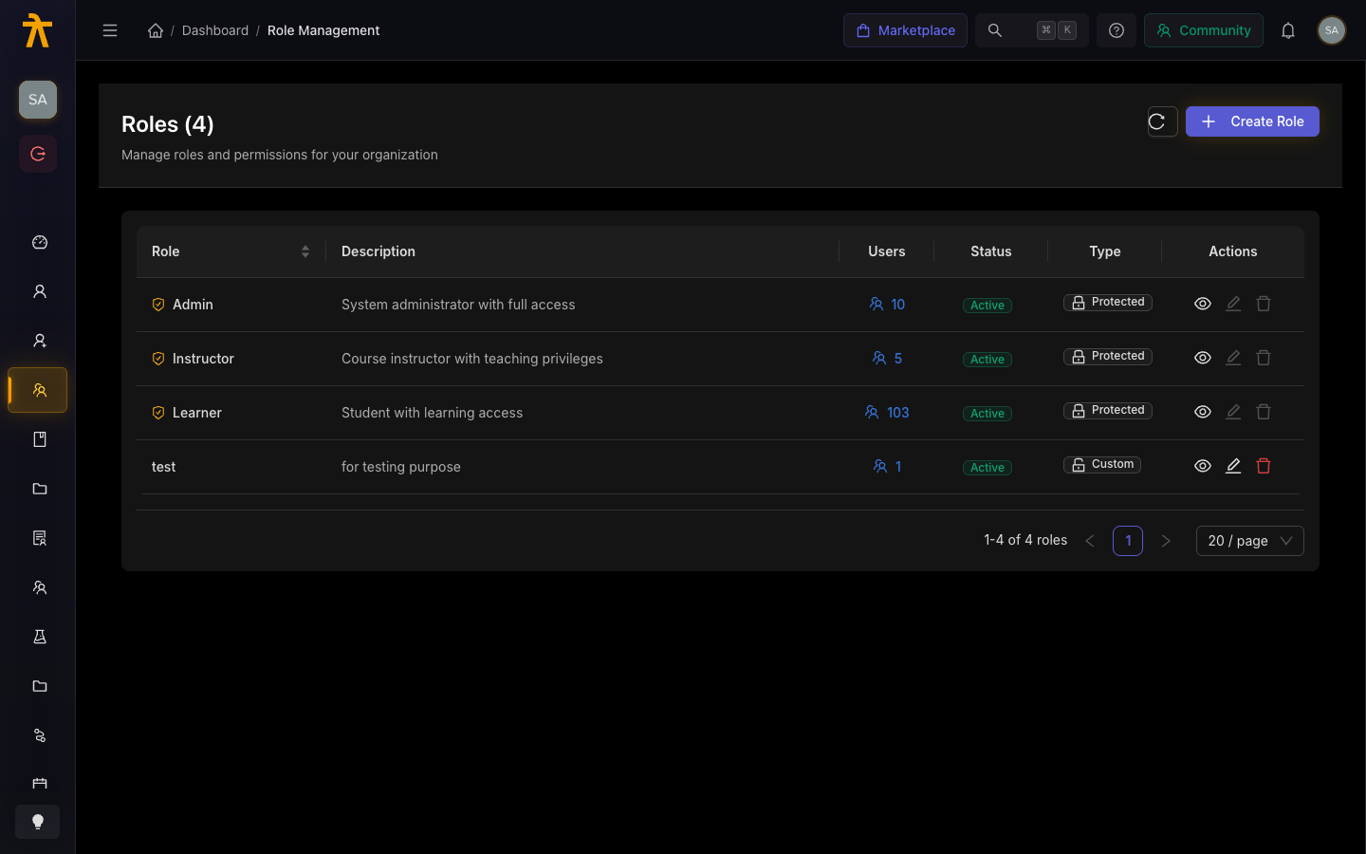View the Learner role eye icon
1366x854 pixels.
[1203, 412]
